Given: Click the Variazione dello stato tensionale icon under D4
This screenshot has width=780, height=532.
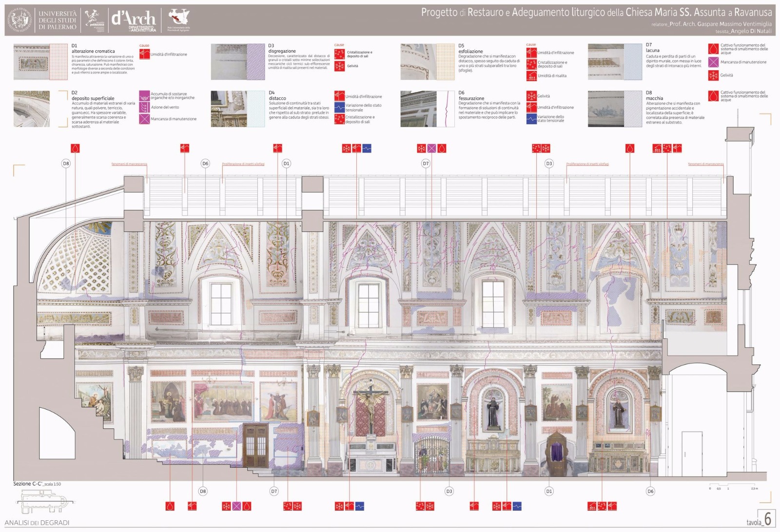Looking at the screenshot, I should (x=339, y=107).
